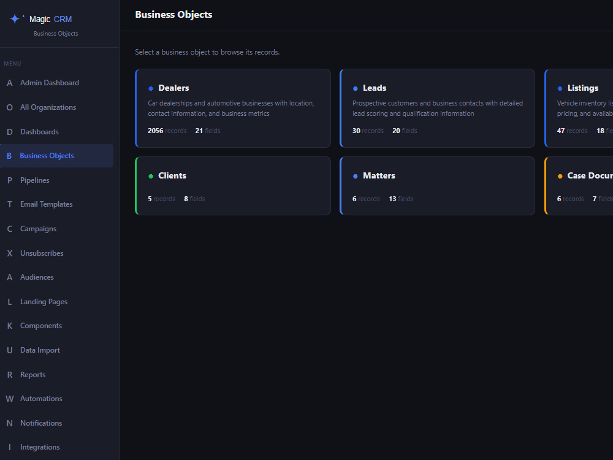Open Admin Dashboard from the menu
The image size is (613, 460).
[x=56, y=83]
